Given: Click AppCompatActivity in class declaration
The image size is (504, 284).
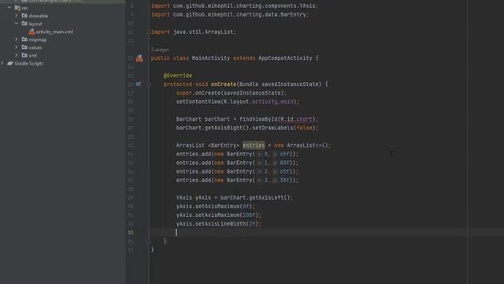Looking at the screenshot, I should (x=285, y=58).
